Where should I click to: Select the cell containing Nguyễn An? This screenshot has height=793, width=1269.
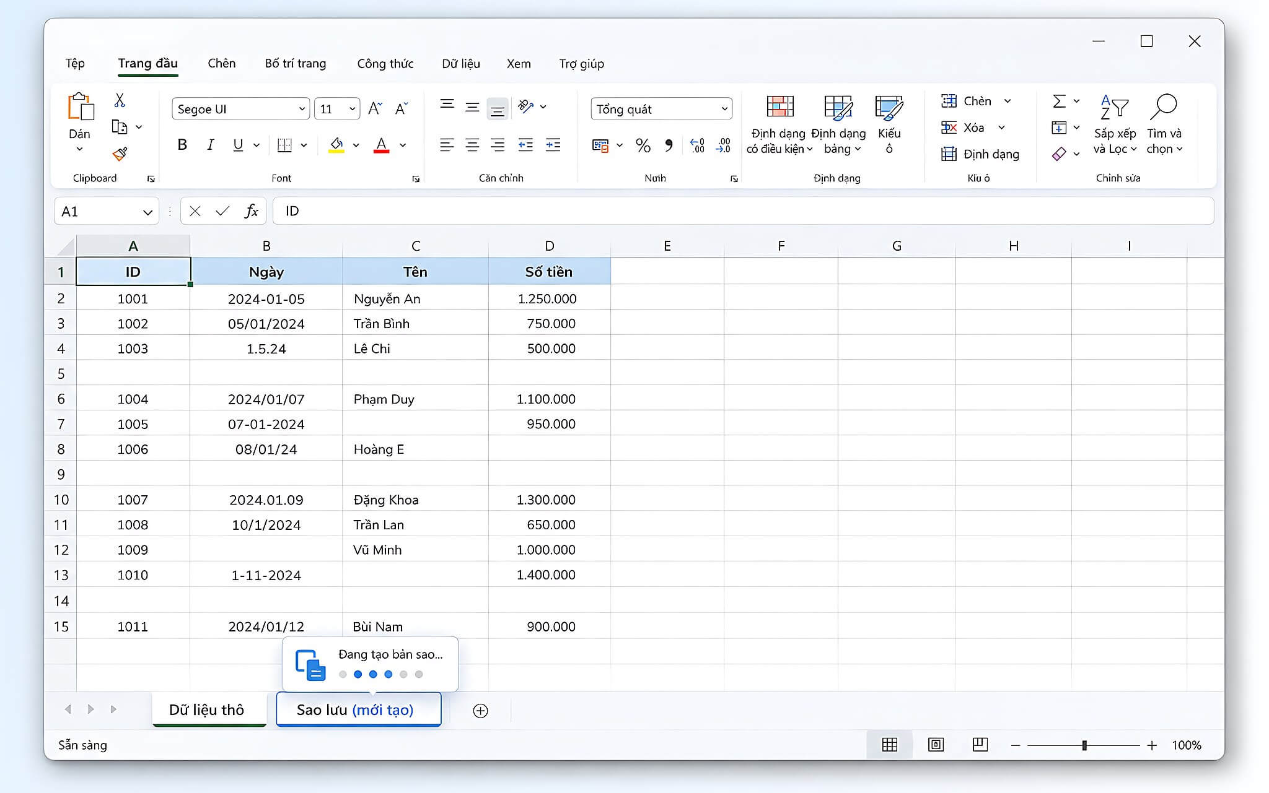(x=415, y=298)
